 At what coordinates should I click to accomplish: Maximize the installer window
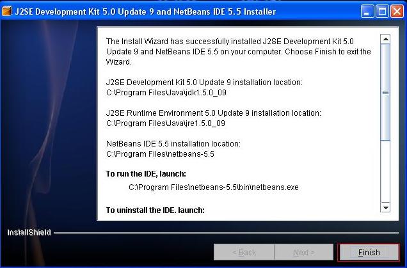[382, 12]
